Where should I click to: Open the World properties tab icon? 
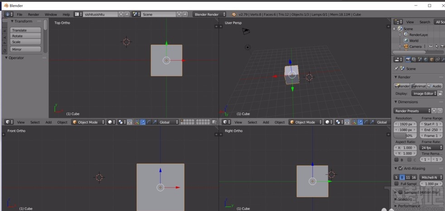click(426, 59)
